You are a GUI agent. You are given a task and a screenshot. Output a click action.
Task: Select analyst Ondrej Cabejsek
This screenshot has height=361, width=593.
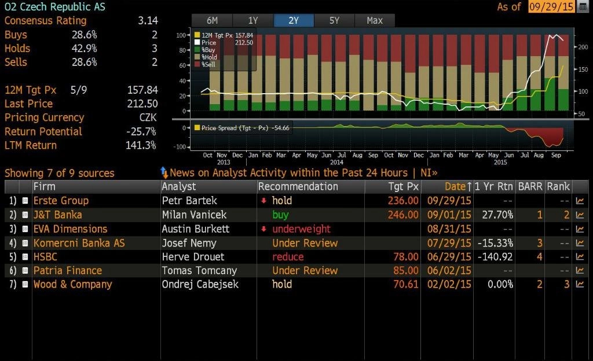pos(200,284)
